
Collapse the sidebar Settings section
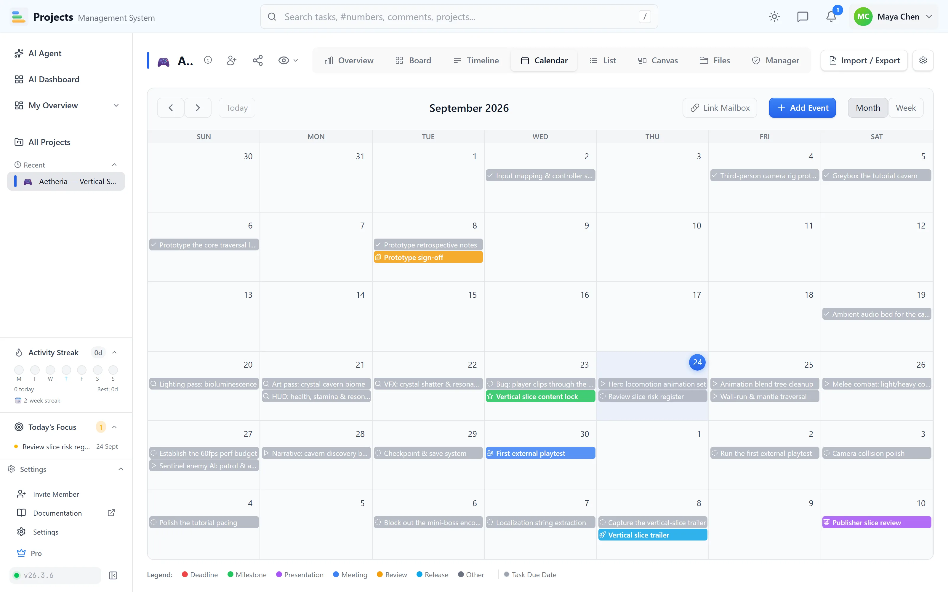click(121, 469)
